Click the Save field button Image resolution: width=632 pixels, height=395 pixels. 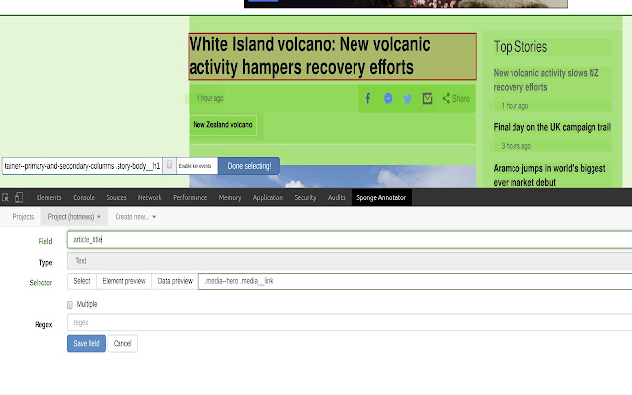[x=86, y=343]
